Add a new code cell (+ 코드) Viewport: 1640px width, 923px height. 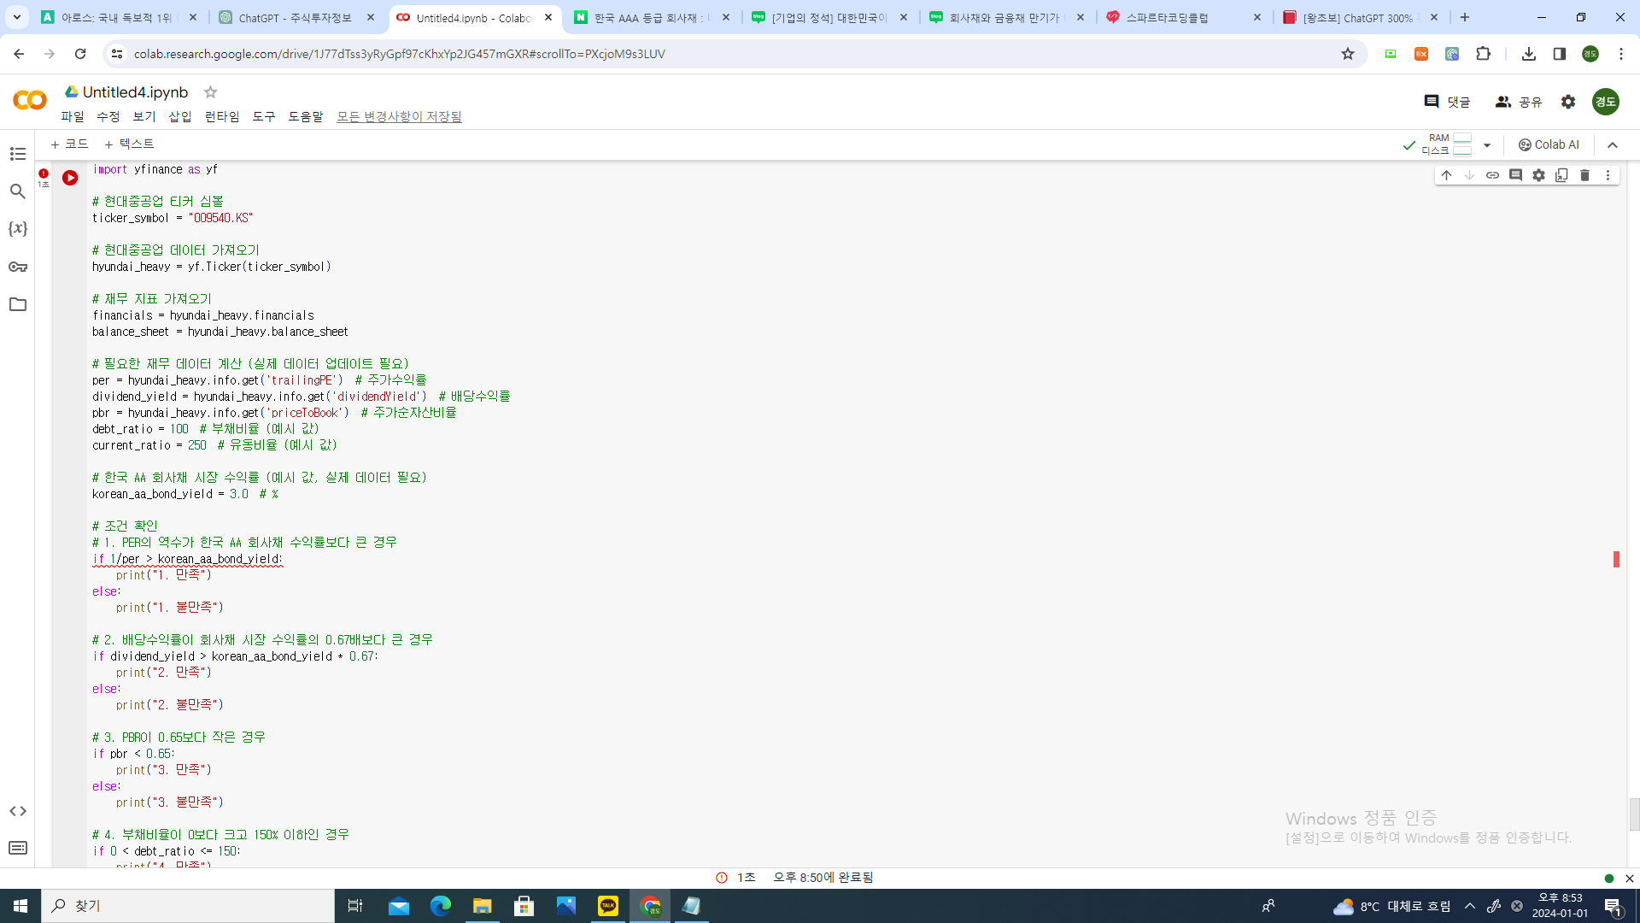pos(69,144)
